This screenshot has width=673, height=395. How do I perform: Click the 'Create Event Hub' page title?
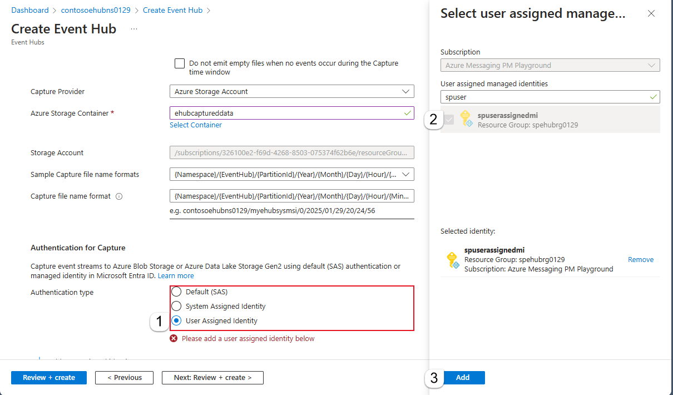(63, 29)
